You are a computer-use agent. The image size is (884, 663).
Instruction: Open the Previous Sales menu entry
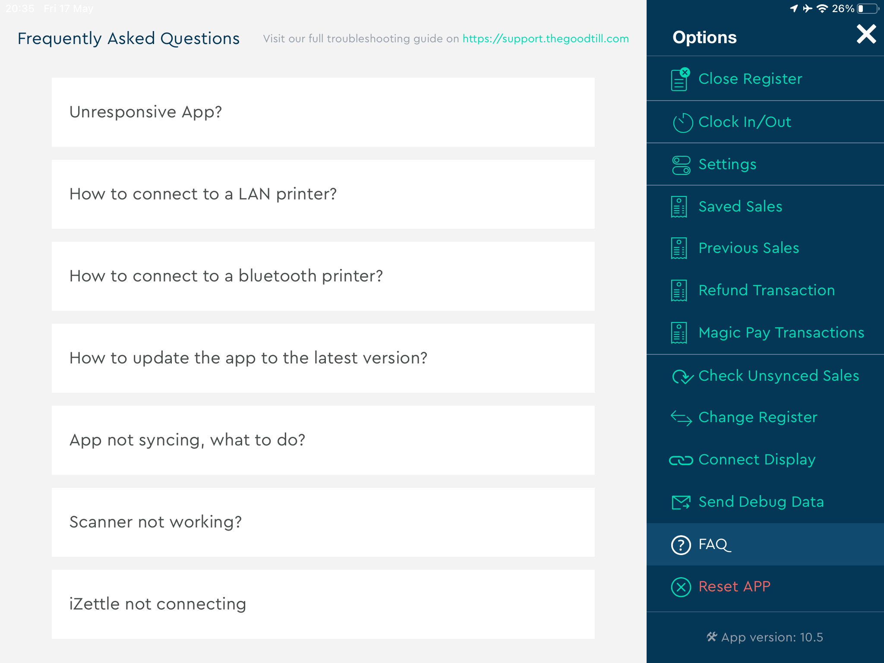click(x=748, y=248)
